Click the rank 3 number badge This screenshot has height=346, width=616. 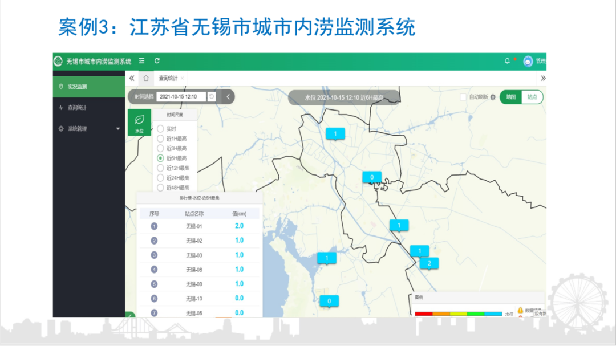154,255
